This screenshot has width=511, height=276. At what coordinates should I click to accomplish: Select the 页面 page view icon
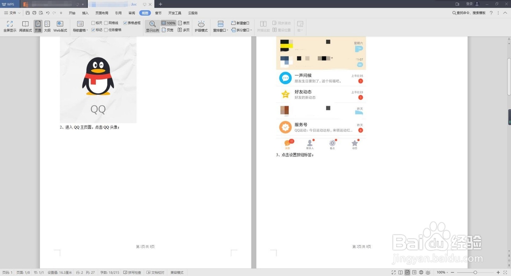[38, 26]
